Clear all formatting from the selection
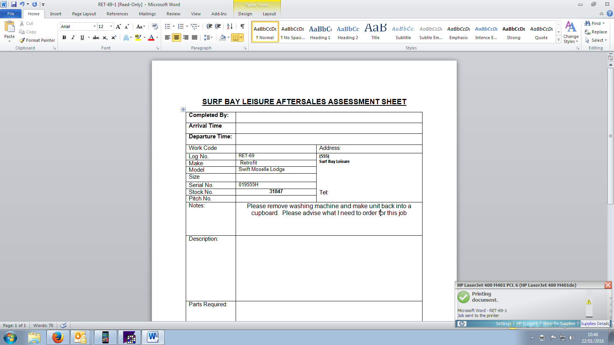 (155, 26)
